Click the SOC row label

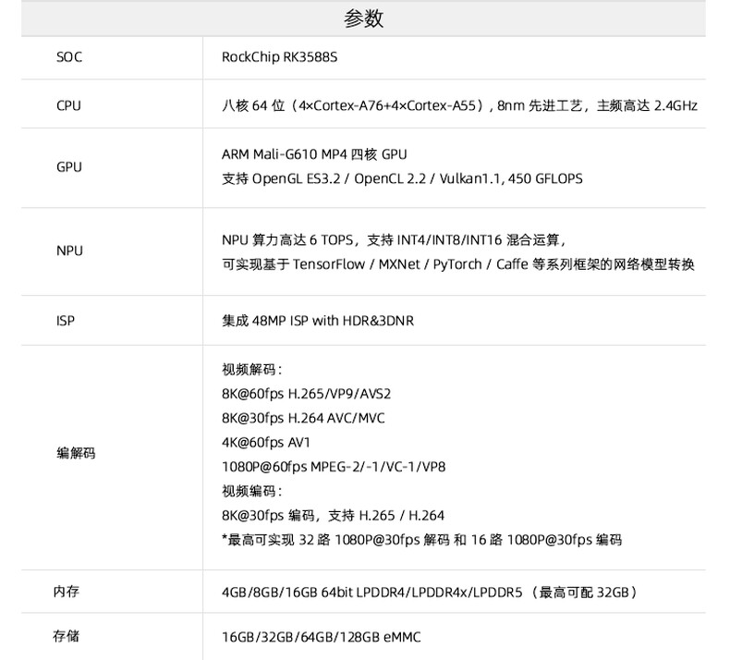click(x=68, y=57)
